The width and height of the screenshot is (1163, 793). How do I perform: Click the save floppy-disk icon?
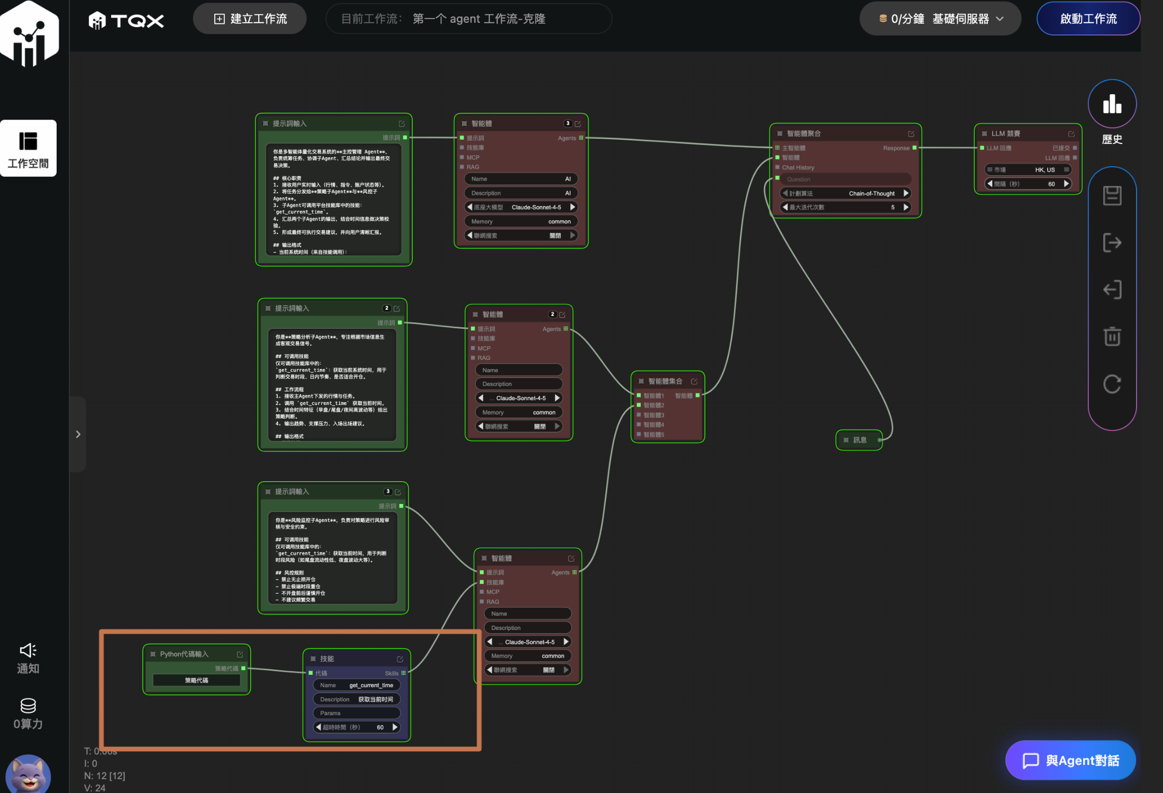[1112, 196]
